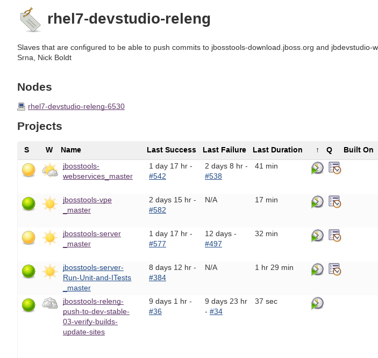The image size is (378, 358).
Task: Click the '41 min' duration cell
Action: [266, 166]
